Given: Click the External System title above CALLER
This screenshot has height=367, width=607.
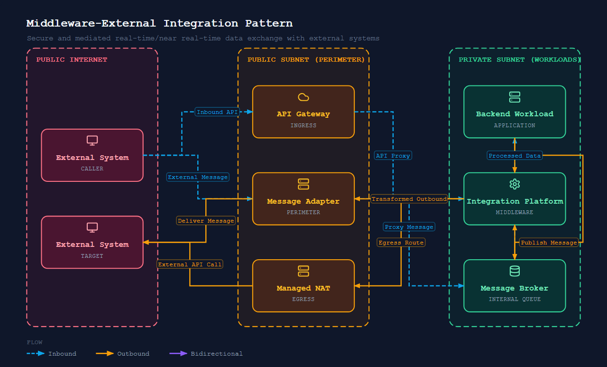Looking at the screenshot, I should tap(92, 158).
